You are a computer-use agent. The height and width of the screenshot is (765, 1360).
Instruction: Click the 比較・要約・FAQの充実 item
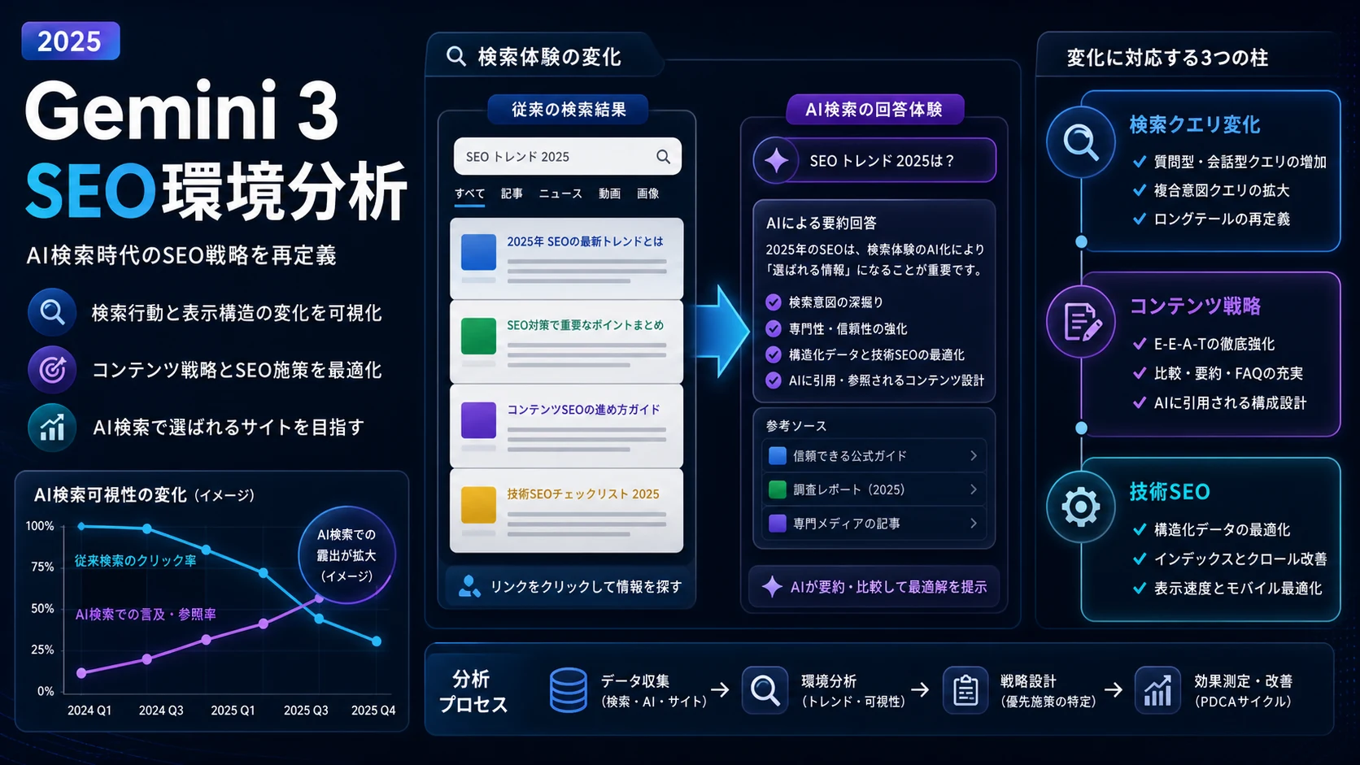(x=1228, y=373)
